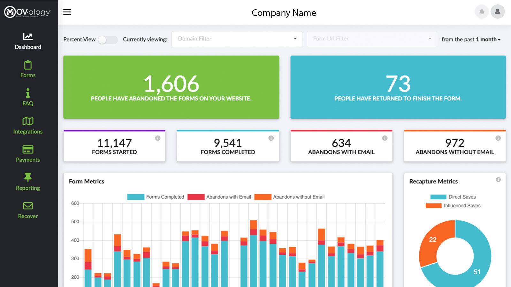Open the user profile icon

coord(497,12)
